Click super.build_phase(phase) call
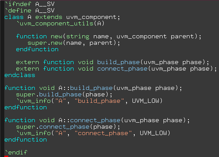 (64, 95)
